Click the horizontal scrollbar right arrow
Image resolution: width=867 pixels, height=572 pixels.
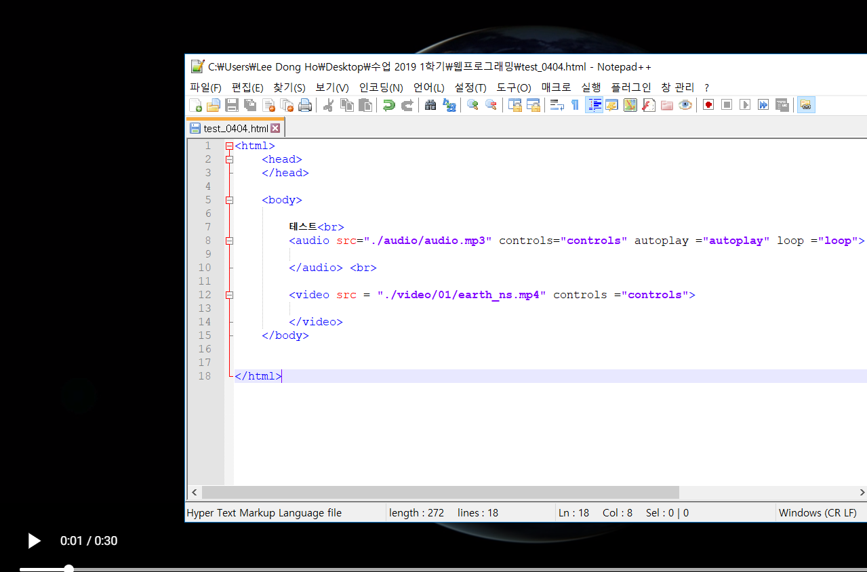tap(862, 493)
